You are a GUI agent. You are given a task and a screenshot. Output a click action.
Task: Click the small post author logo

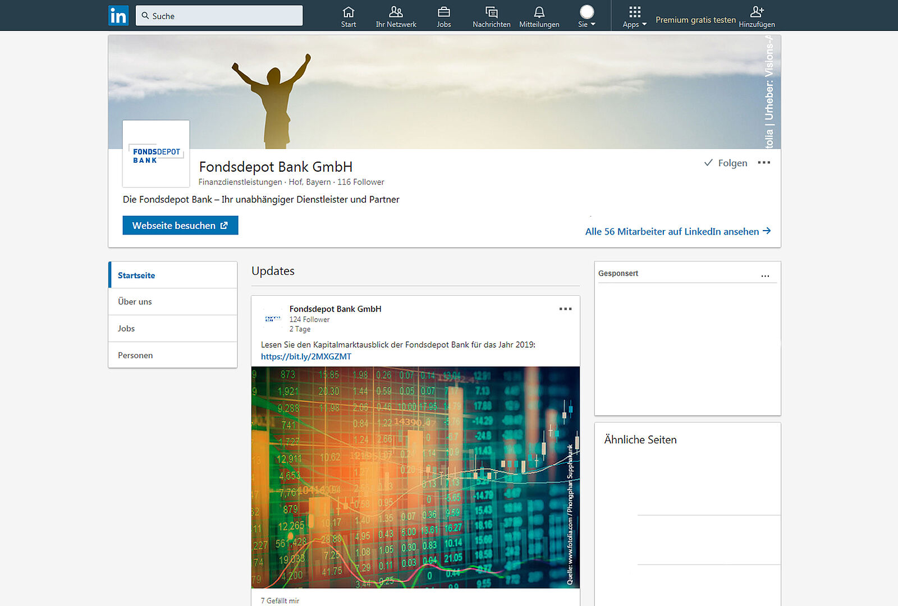273,319
